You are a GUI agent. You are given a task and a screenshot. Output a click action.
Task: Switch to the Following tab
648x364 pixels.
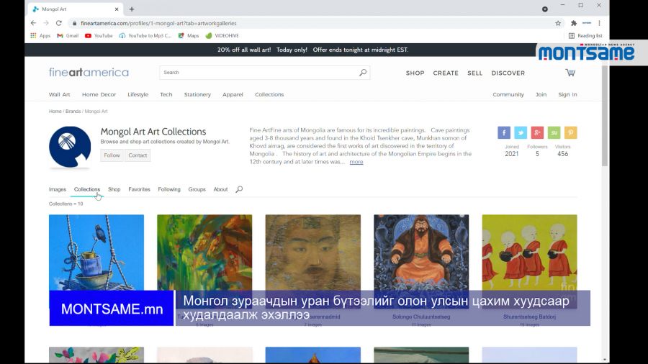tap(169, 189)
